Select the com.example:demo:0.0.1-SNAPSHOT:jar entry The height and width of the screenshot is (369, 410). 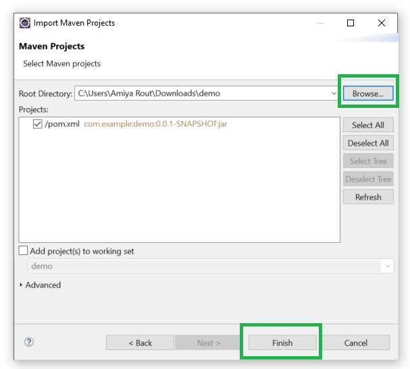[x=155, y=123]
